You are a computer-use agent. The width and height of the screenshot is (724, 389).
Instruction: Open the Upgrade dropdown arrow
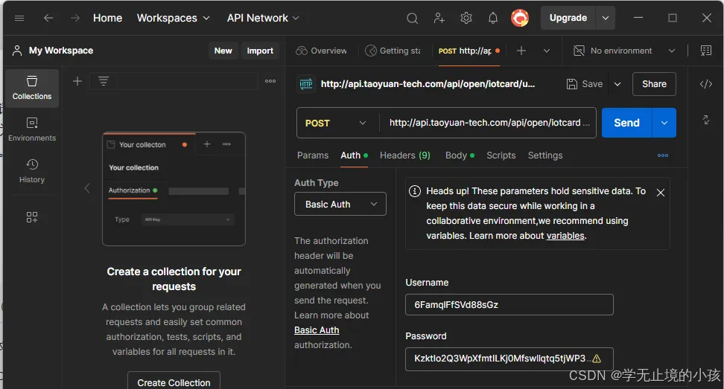(606, 18)
